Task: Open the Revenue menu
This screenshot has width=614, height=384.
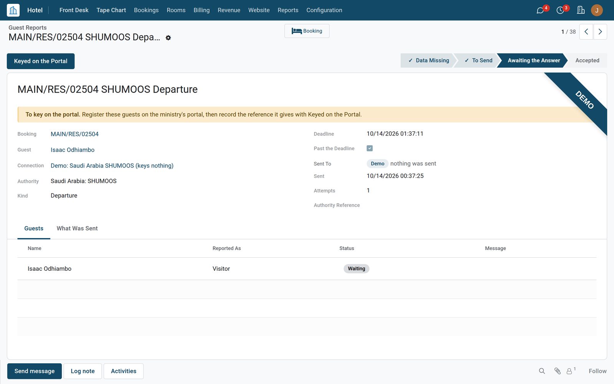Action: [x=229, y=10]
